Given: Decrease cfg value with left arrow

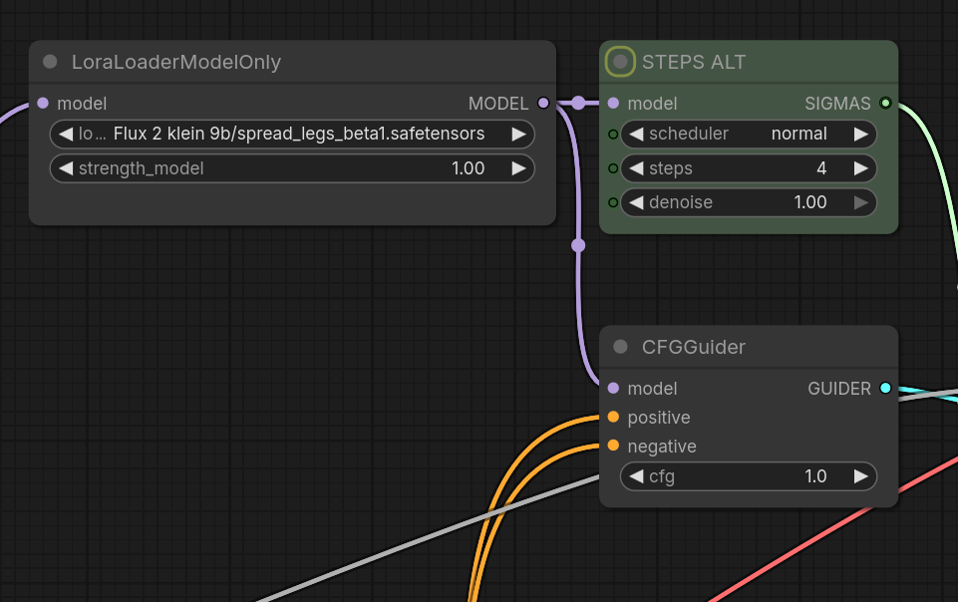Looking at the screenshot, I should [x=637, y=476].
